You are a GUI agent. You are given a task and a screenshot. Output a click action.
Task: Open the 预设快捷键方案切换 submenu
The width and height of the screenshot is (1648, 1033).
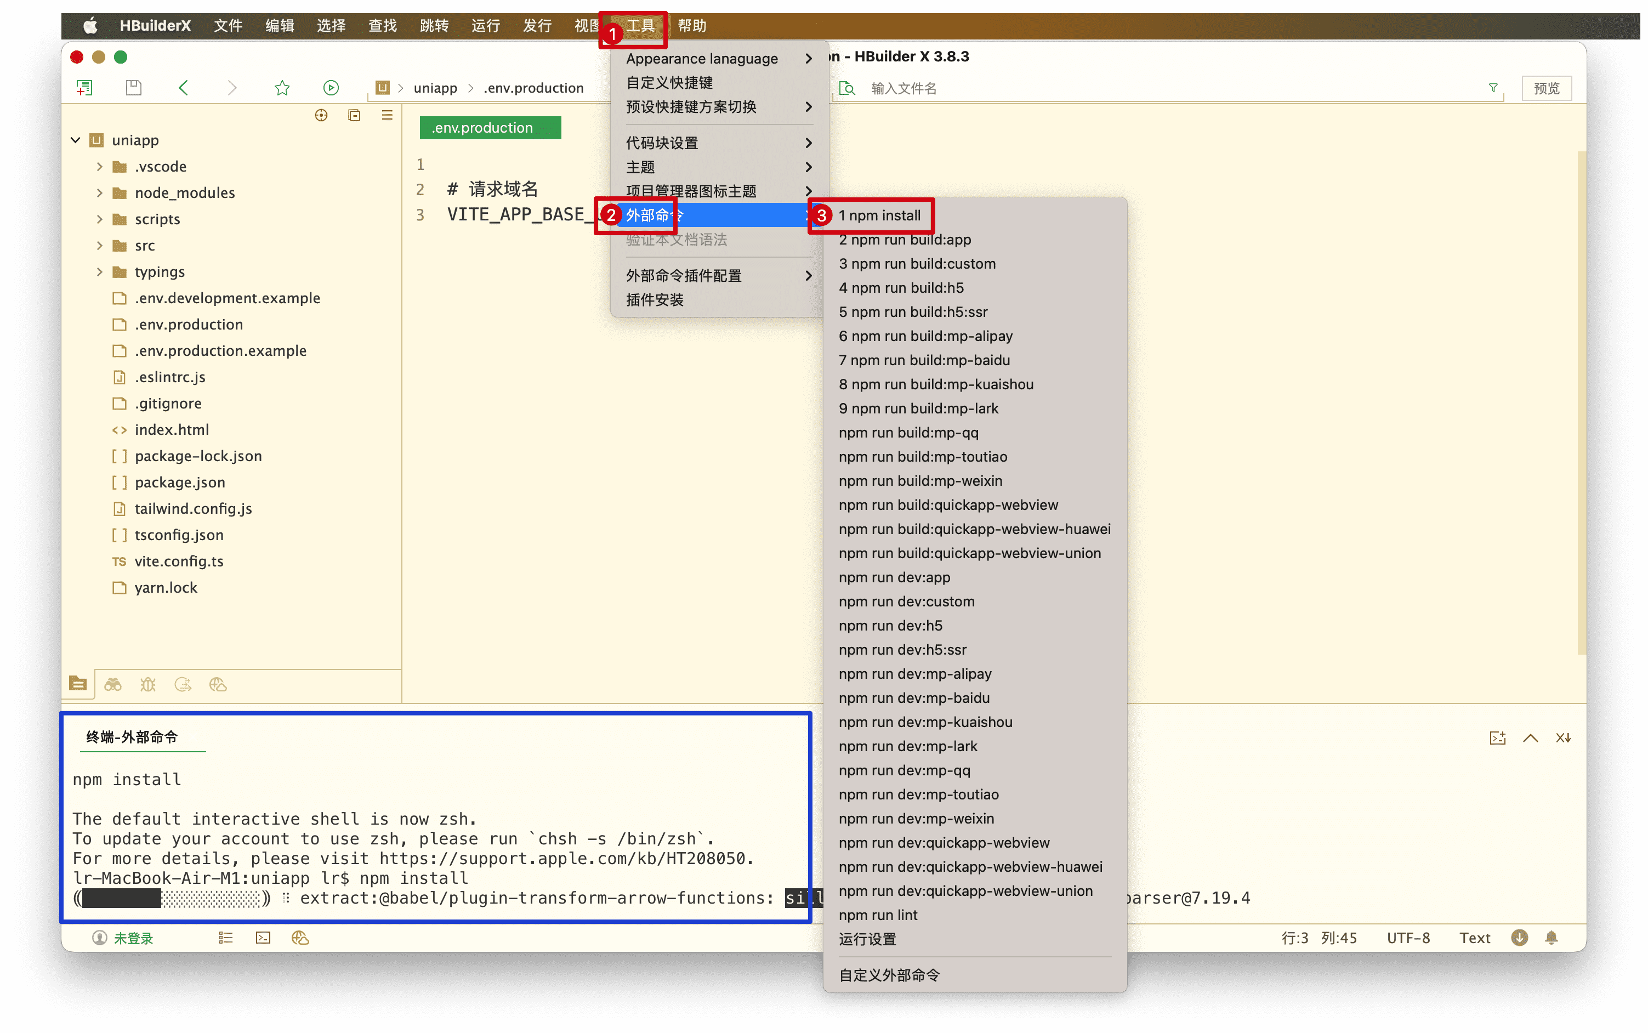pyautogui.click(x=719, y=106)
